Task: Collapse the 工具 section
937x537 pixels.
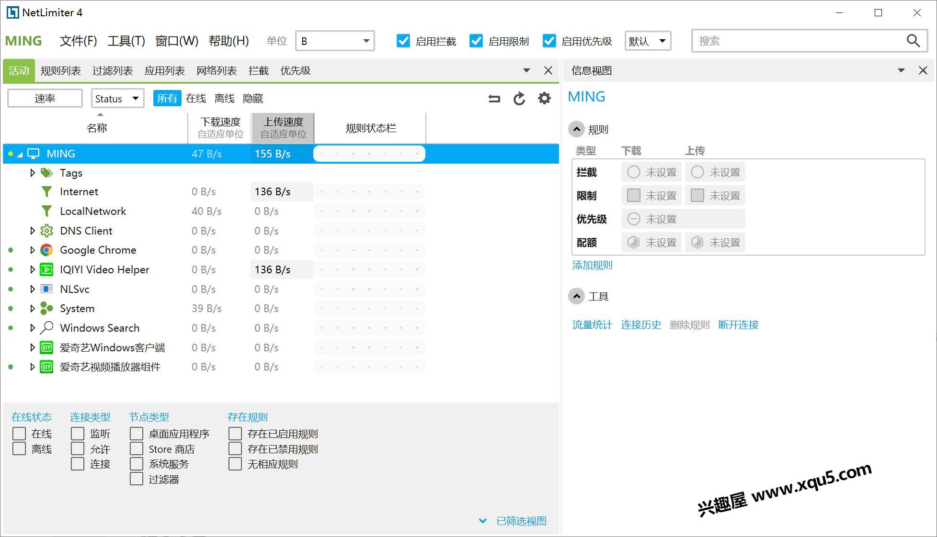Action: (577, 296)
